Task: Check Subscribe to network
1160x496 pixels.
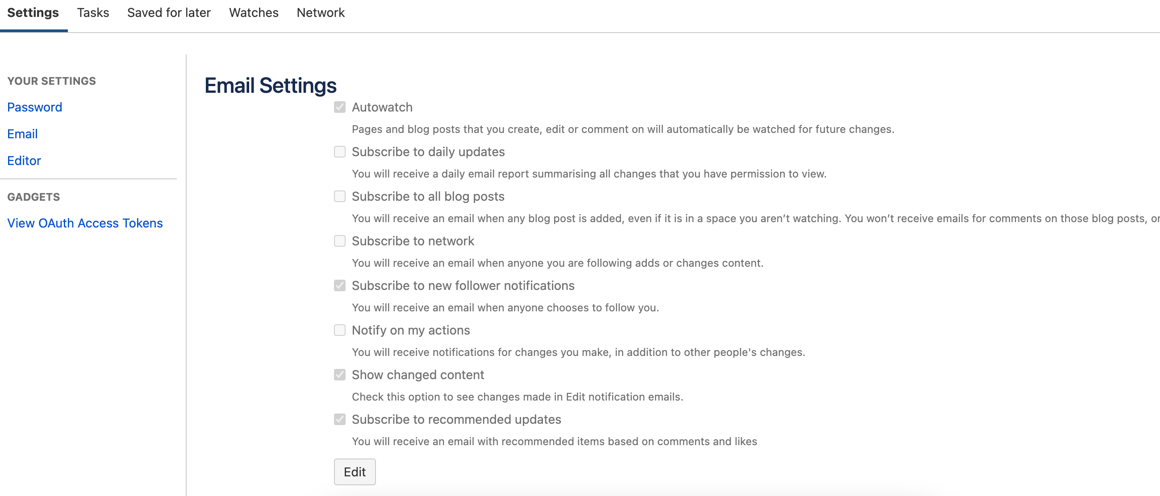Action: (339, 241)
